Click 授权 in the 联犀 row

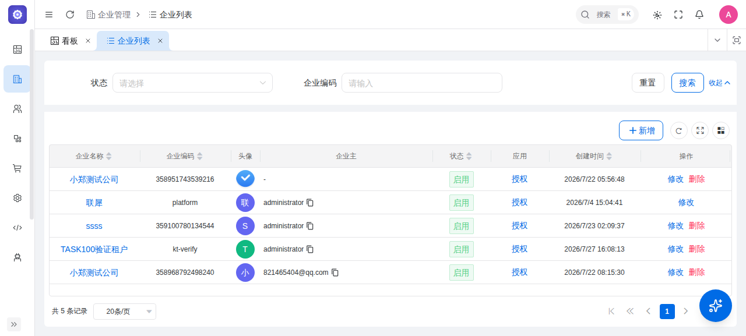coord(520,202)
